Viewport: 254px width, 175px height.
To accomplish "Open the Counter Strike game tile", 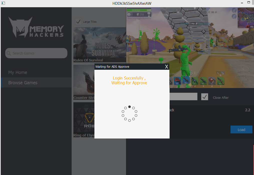I will [84, 82].
